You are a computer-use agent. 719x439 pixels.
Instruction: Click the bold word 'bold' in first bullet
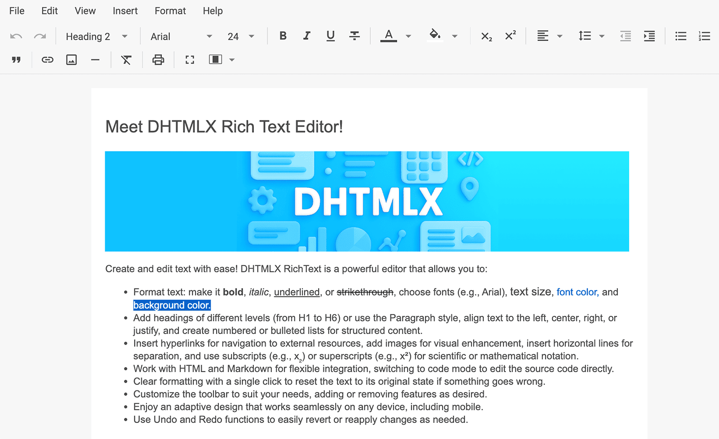pos(233,292)
